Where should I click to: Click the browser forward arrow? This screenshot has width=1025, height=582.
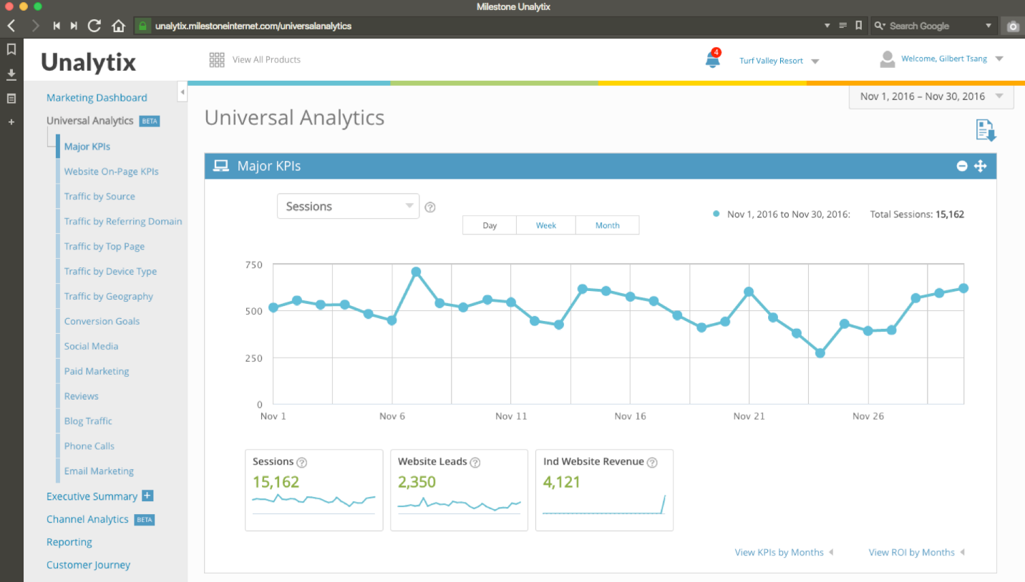(35, 26)
